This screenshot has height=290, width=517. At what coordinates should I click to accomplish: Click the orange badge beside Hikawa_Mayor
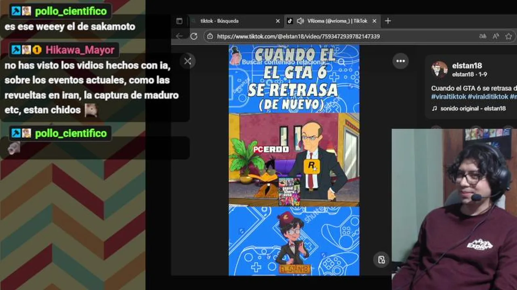[37, 50]
